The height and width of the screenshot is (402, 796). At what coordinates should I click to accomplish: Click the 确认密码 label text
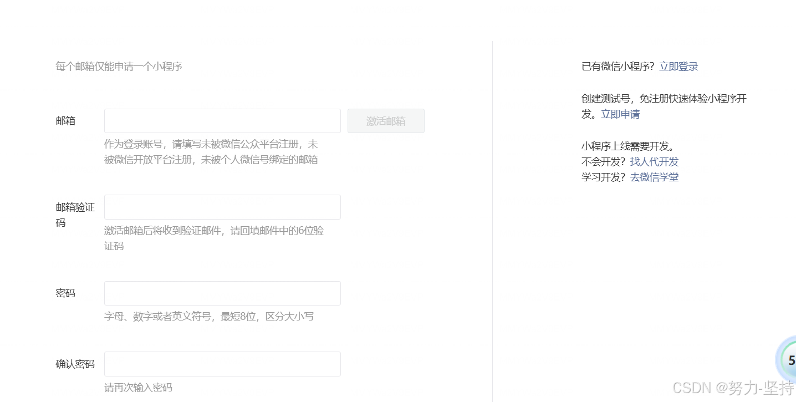[x=75, y=363]
